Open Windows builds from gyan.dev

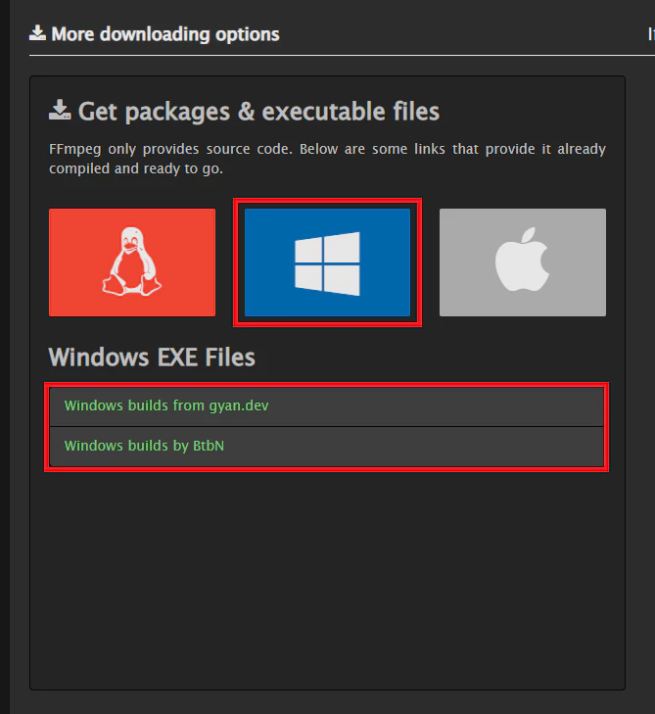tap(326, 405)
